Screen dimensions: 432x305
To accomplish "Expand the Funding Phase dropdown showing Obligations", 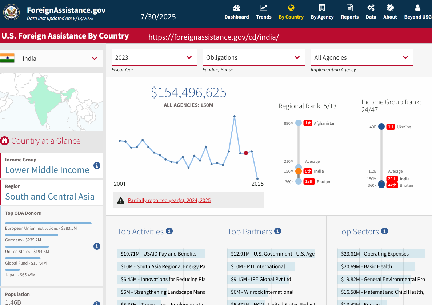I will (x=254, y=57).
